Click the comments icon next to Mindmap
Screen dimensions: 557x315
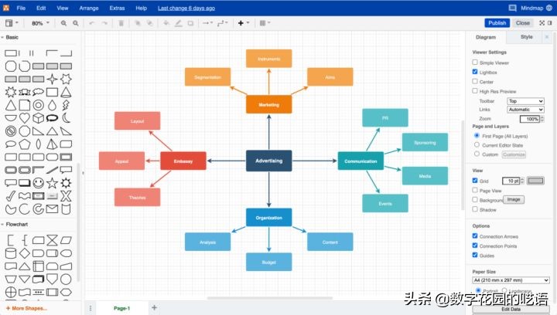(512, 8)
